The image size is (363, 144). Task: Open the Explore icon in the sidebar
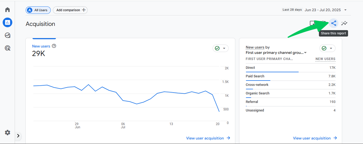point(7,35)
